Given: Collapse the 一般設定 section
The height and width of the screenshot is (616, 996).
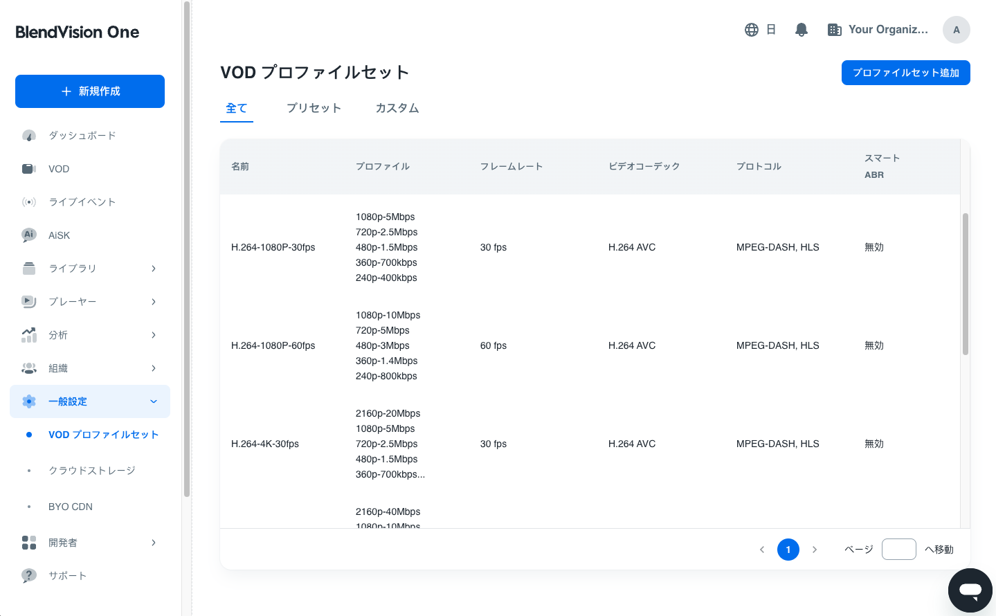Looking at the screenshot, I should [x=154, y=401].
